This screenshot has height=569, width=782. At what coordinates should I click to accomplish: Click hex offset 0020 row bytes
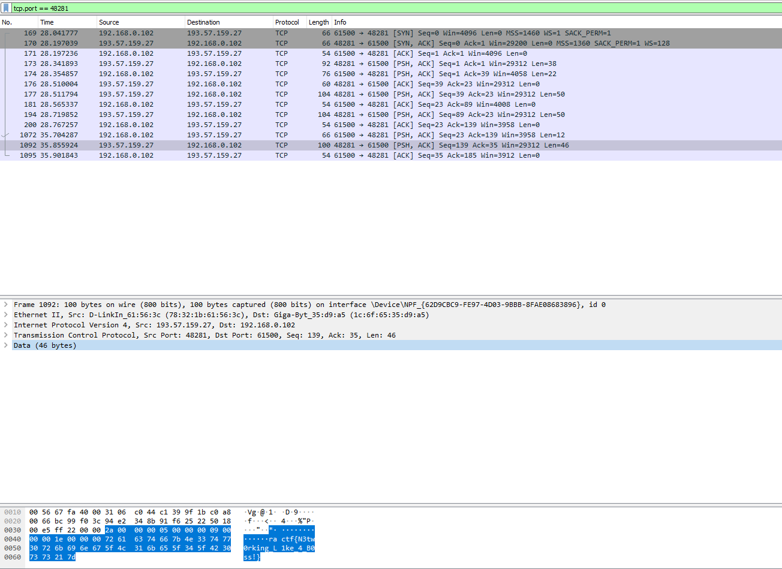pos(130,522)
